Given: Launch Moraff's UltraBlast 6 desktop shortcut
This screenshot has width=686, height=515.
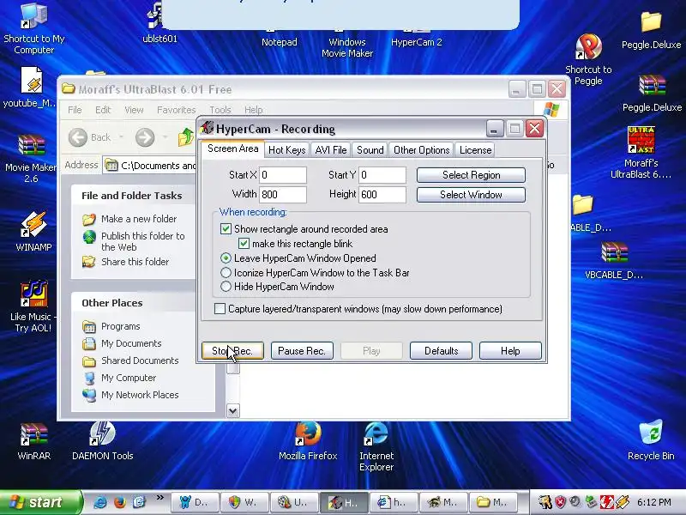Looking at the screenshot, I should coord(641,153).
